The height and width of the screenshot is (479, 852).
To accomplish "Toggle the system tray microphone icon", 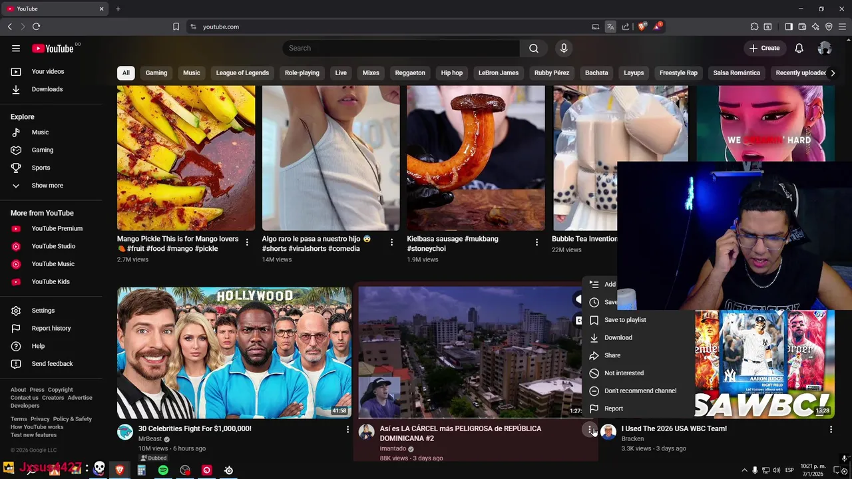I will [755, 470].
